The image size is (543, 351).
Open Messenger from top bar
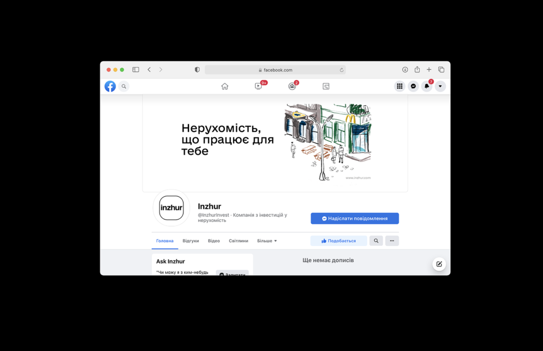pos(413,86)
